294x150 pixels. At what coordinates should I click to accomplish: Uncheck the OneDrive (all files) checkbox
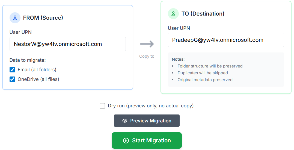tap(12, 79)
